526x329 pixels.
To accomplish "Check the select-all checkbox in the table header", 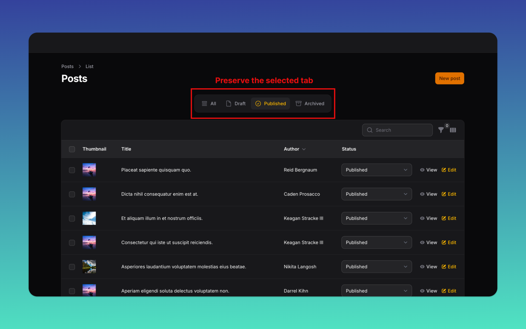I will click(72, 149).
